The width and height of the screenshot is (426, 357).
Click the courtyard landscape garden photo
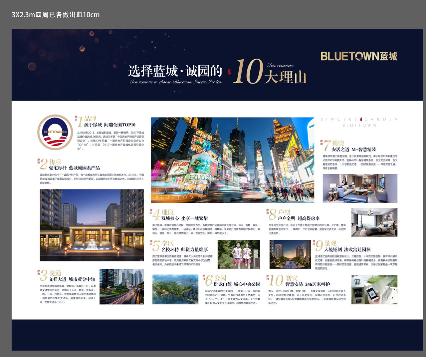290,254
